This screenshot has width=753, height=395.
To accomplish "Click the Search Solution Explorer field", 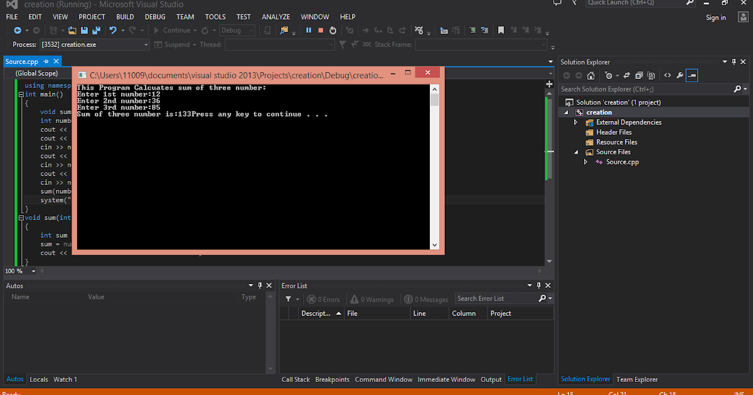I will tap(646, 89).
